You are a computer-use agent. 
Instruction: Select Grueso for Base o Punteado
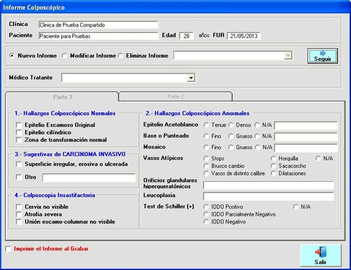click(231, 136)
